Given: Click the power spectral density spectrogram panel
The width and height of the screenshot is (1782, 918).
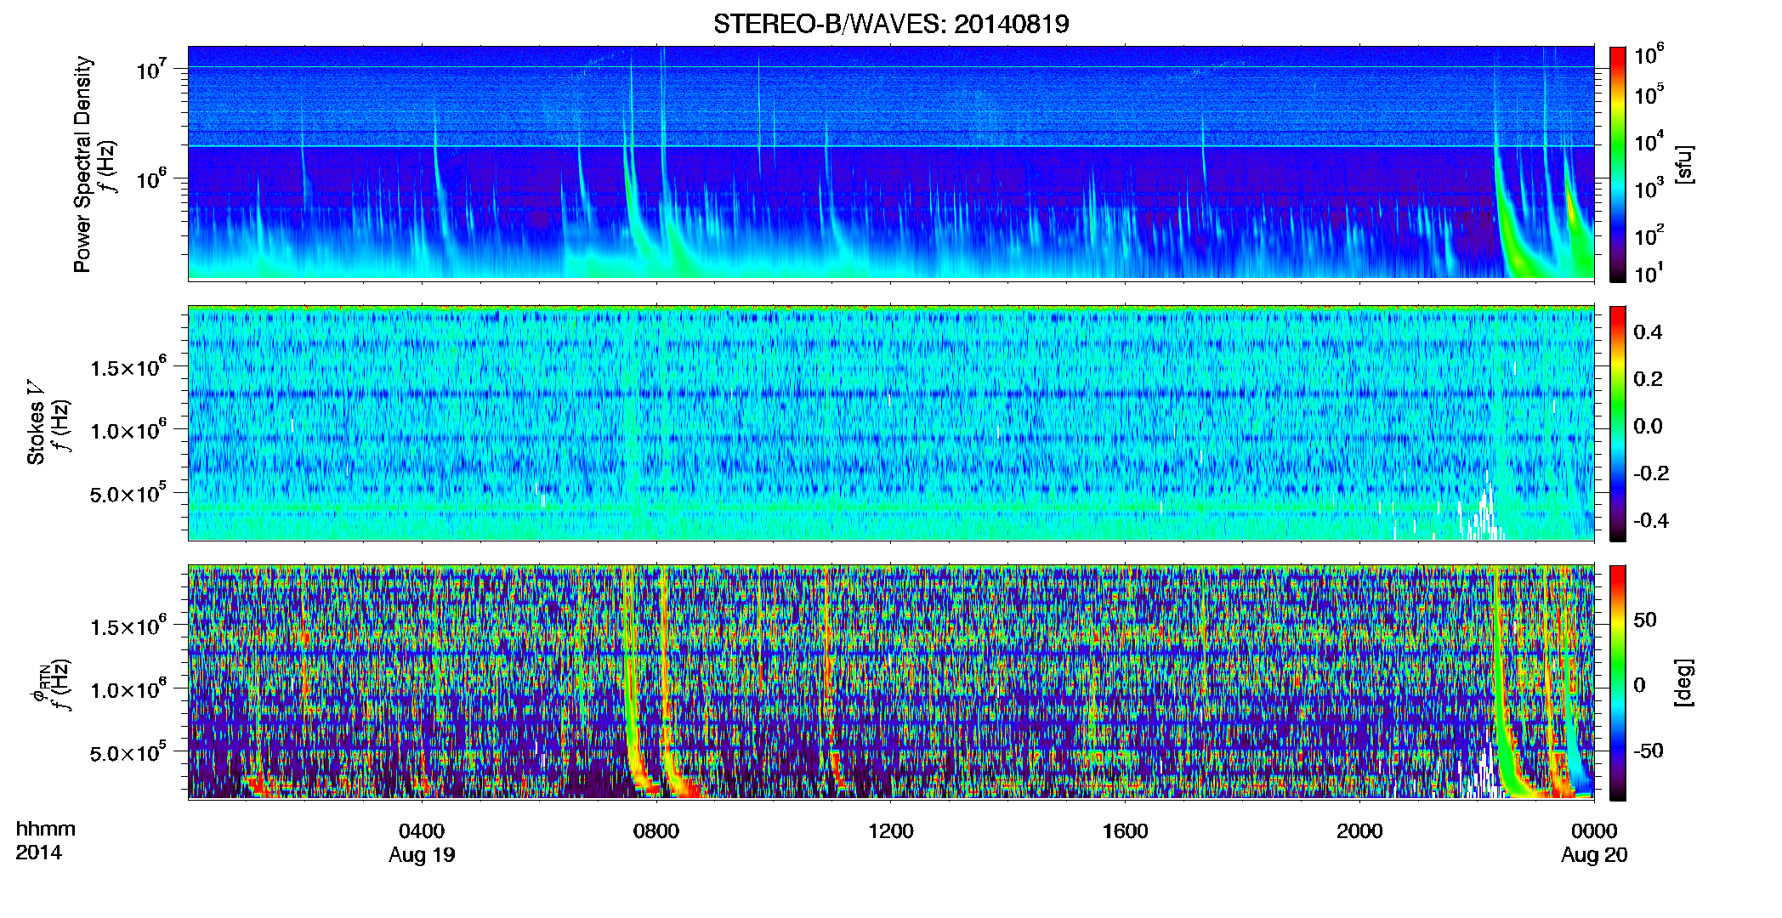Looking at the screenshot, I should [891, 163].
